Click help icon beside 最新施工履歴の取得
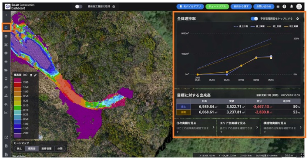Screen dimensions: 308x159 coord(114,7)
